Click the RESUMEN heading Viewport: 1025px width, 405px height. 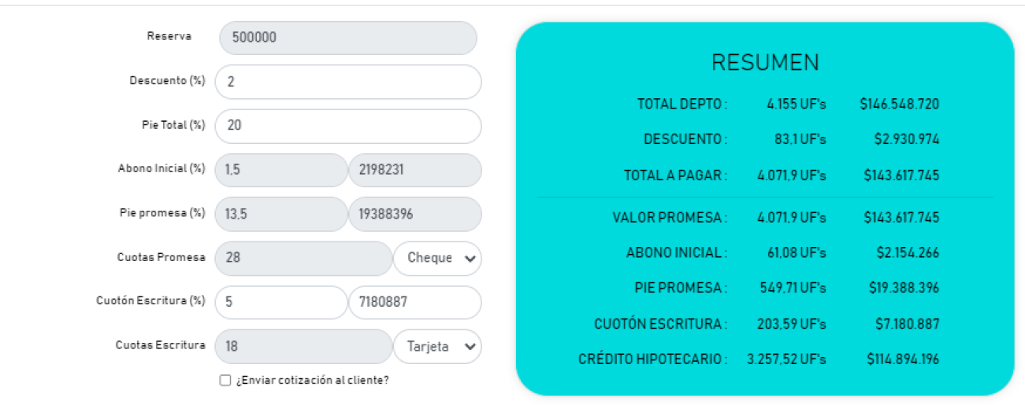[765, 63]
